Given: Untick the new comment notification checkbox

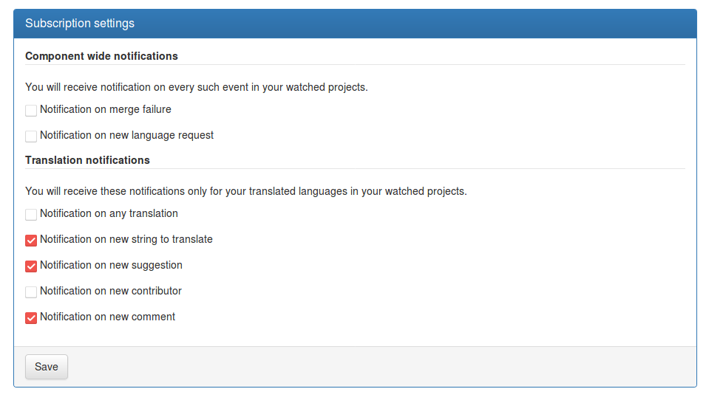Looking at the screenshot, I should tap(31, 318).
